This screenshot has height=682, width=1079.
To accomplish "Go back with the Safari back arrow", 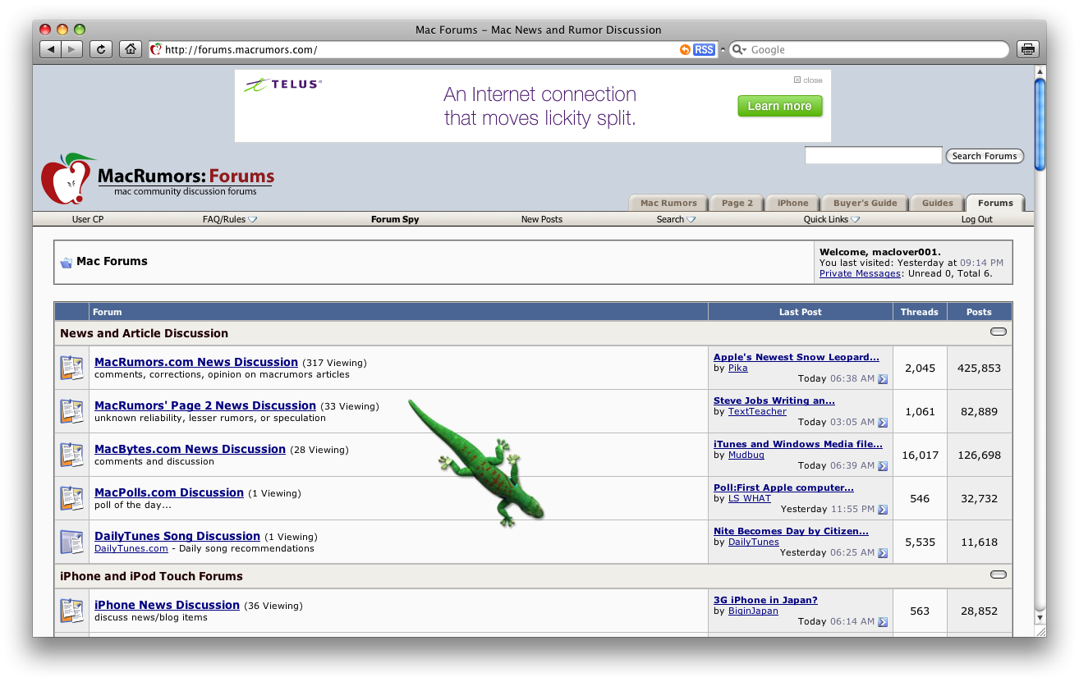I will [51, 49].
